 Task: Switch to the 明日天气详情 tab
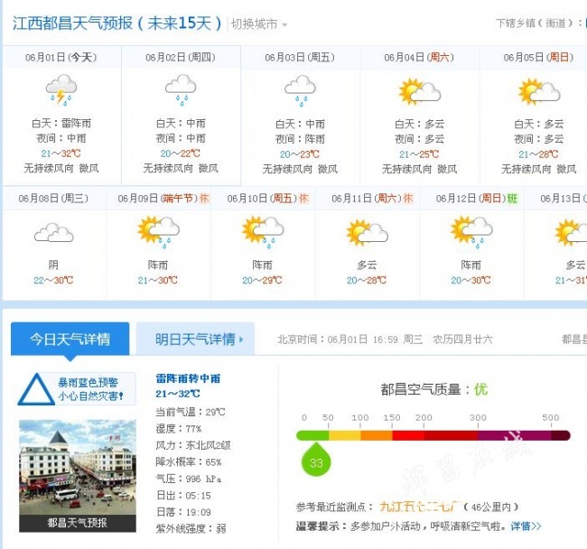click(x=195, y=339)
